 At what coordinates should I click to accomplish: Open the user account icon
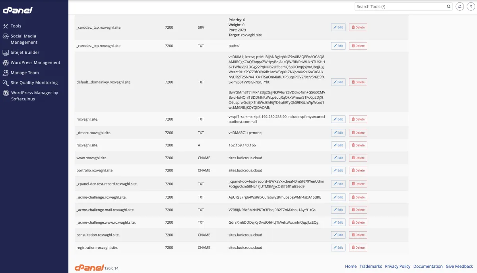[470, 6]
